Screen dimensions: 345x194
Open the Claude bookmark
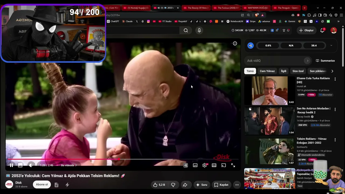point(127,21)
